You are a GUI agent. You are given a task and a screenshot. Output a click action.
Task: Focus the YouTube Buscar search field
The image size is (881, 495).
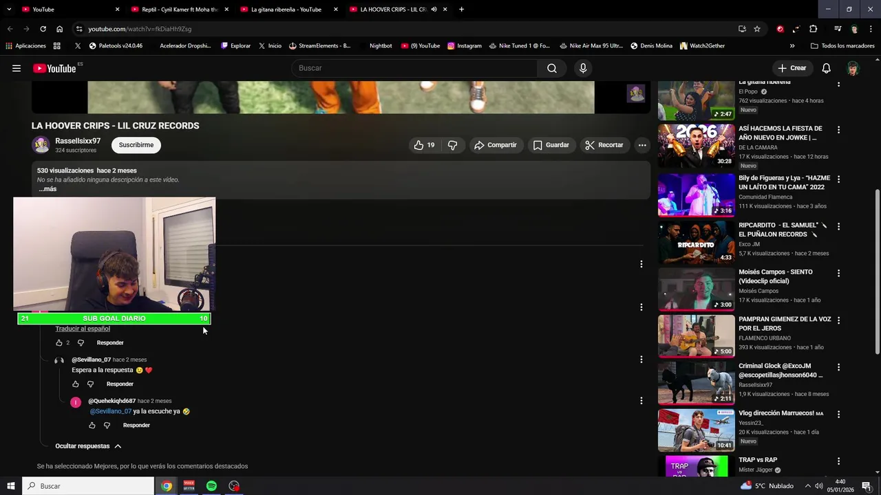pyautogui.click(x=415, y=68)
